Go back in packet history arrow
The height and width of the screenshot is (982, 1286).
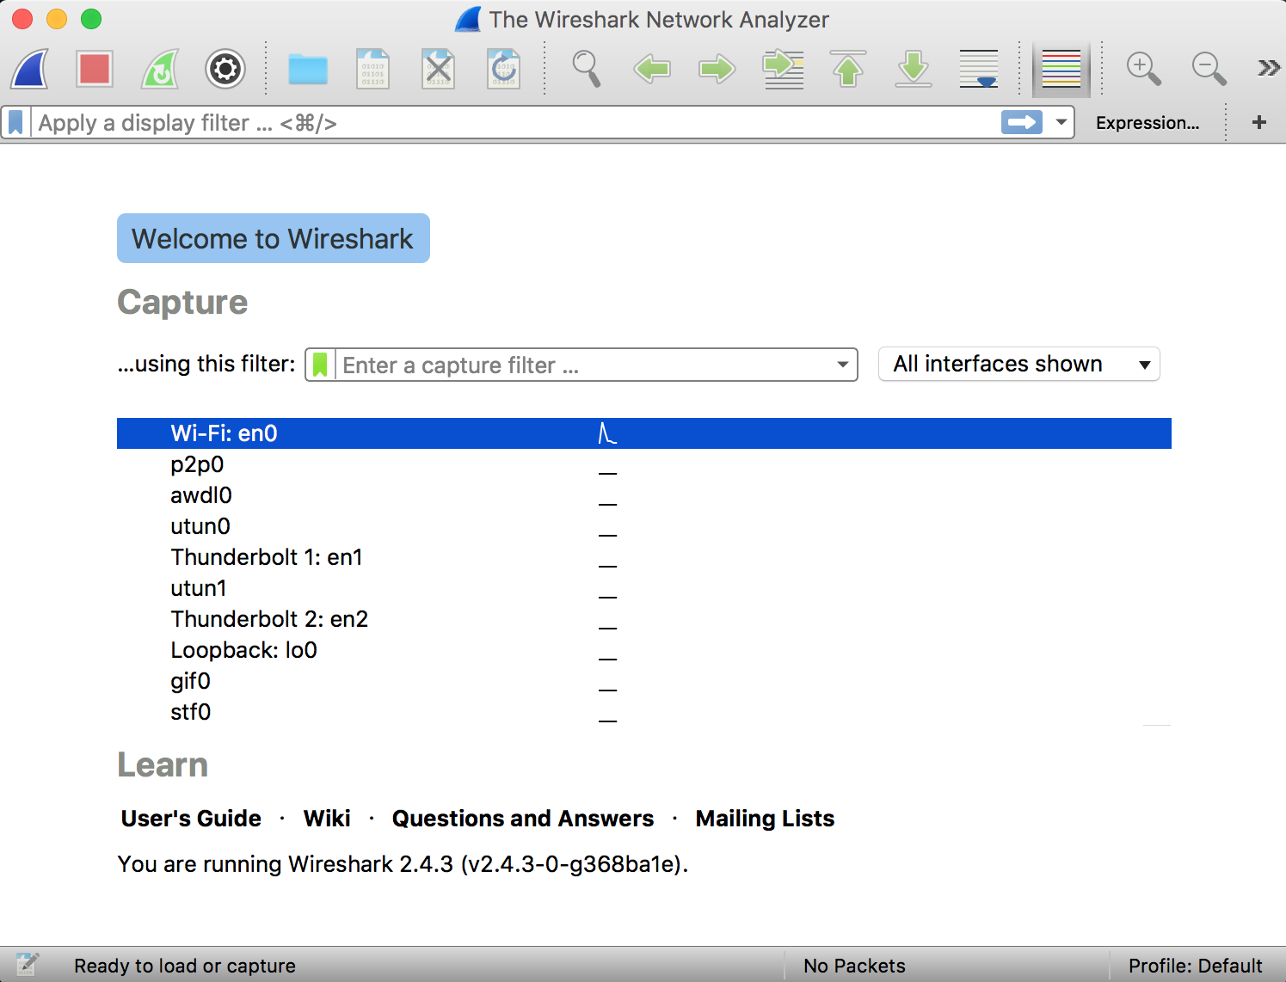[652, 69]
